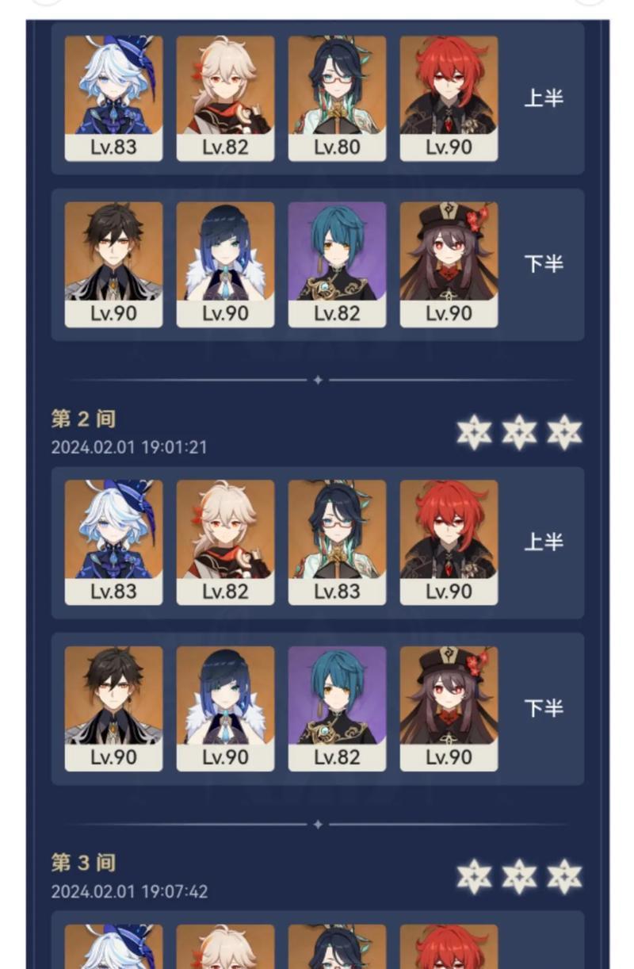Tap Hu Tao Lv.90 portrait in 第 2 间 下半 team
The height and width of the screenshot is (969, 634).
pos(449,708)
